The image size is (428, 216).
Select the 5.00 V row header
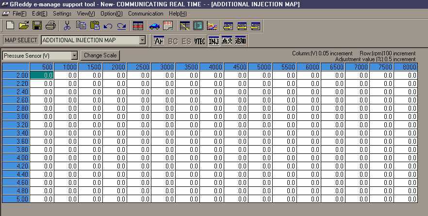click(16, 199)
